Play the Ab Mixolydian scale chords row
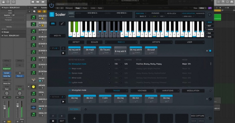Screen dimensions: 235x123 click(63, 102)
